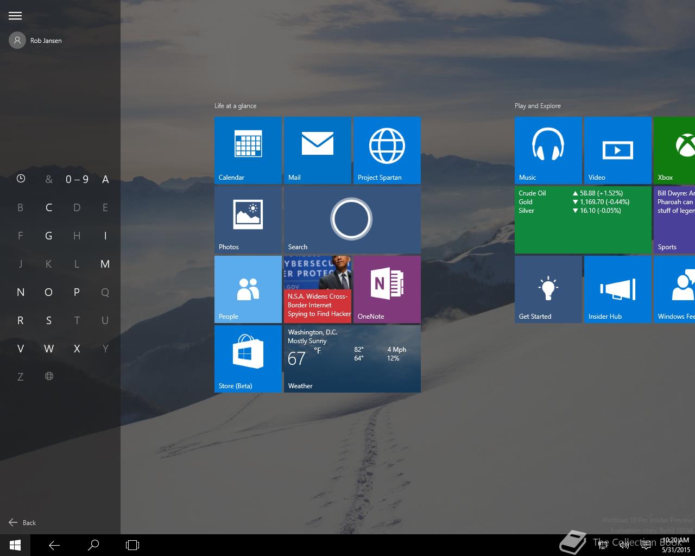Select the 'Life at a glance' group header
The height and width of the screenshot is (556, 695).
pos(235,106)
